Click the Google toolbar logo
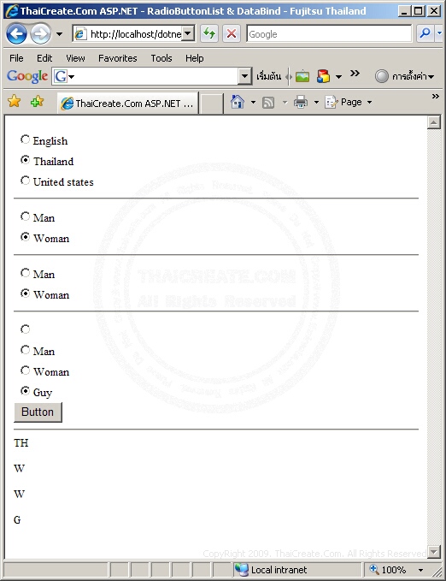Image resolution: width=446 pixels, height=581 pixels. tap(27, 76)
